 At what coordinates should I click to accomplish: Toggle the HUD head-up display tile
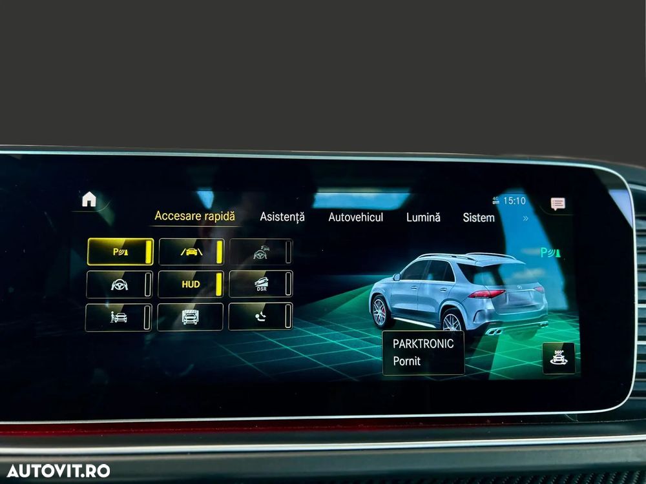pos(191,284)
